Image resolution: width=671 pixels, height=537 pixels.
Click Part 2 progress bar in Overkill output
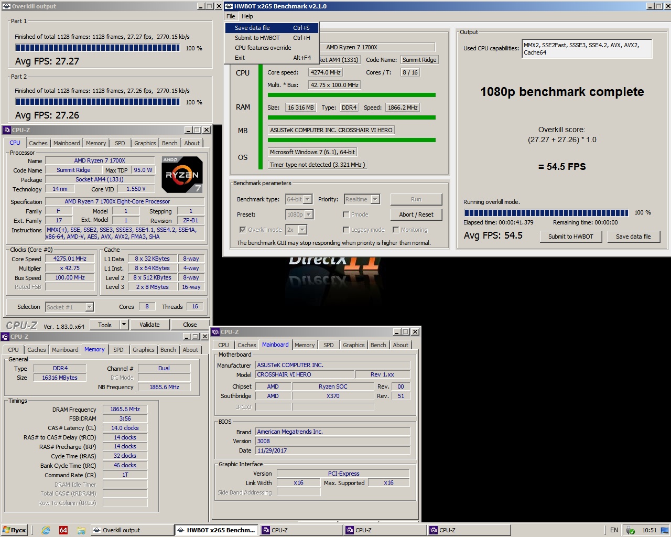(x=98, y=102)
